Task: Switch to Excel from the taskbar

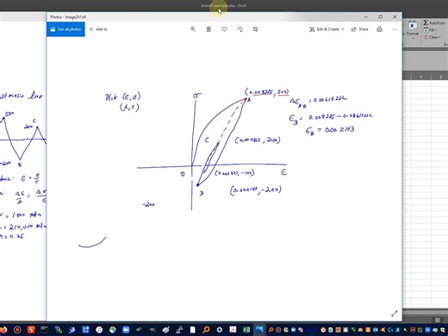Action: pyautogui.click(x=246, y=330)
